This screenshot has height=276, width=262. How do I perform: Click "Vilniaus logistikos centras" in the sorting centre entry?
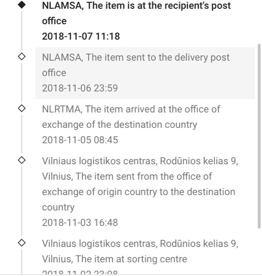99,244
